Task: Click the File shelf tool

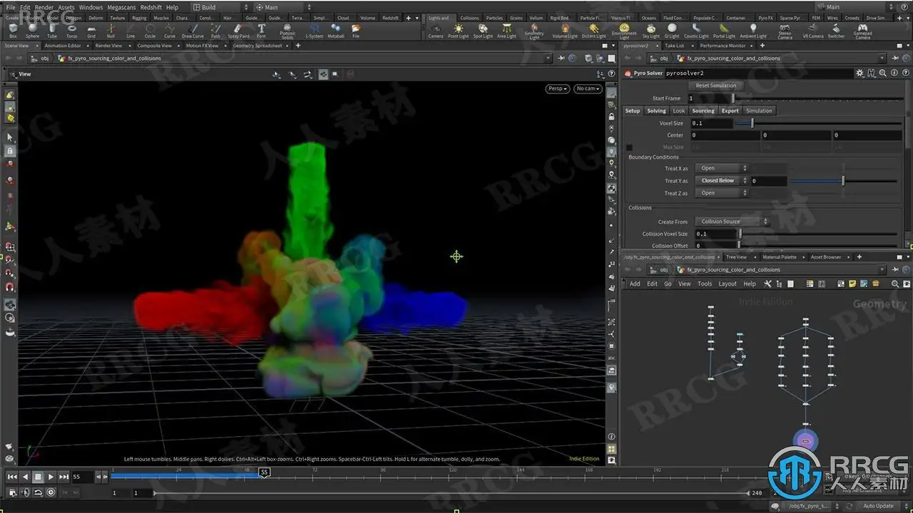Action: [356, 30]
